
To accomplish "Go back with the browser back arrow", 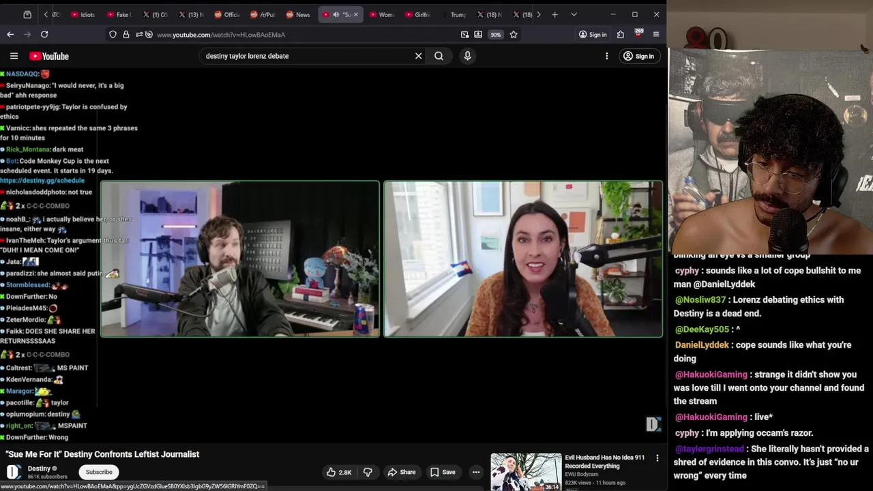I will (10, 34).
